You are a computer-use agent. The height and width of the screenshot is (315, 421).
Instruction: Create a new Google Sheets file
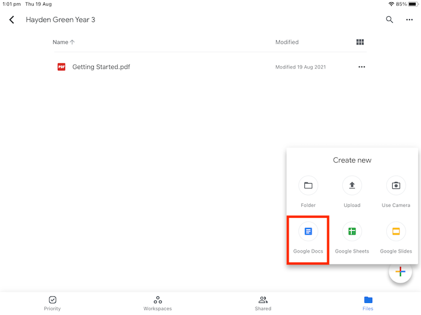[x=352, y=232]
